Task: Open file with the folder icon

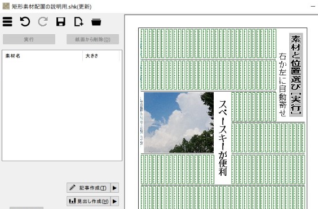Action: point(96,22)
